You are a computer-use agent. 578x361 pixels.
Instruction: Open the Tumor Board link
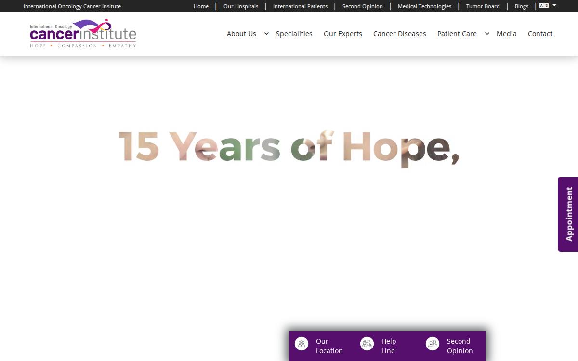coord(483,6)
